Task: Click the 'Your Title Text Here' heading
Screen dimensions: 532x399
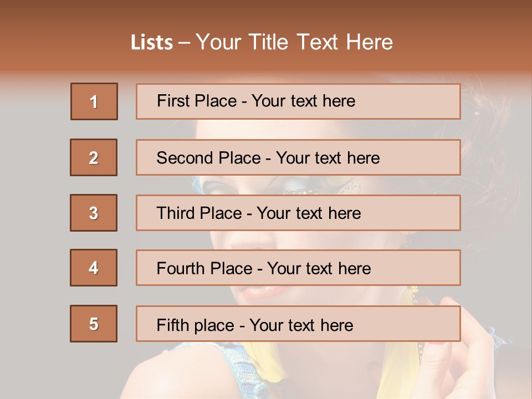Action: [x=294, y=42]
